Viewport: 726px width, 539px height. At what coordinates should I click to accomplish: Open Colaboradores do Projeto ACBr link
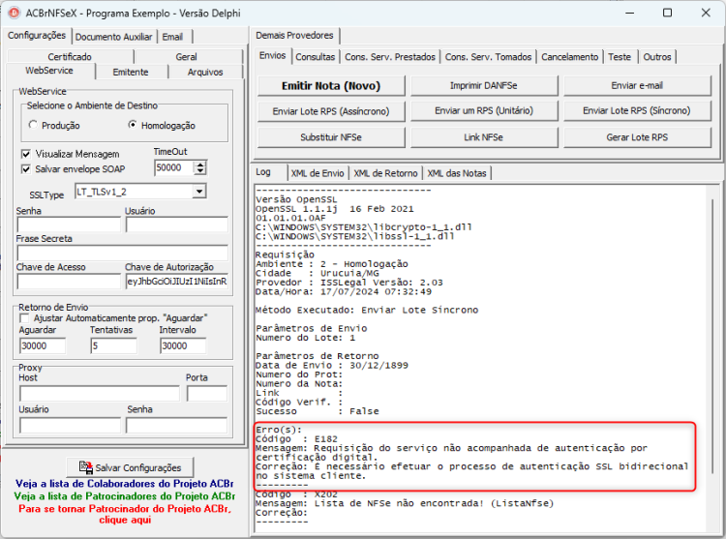pos(124,484)
